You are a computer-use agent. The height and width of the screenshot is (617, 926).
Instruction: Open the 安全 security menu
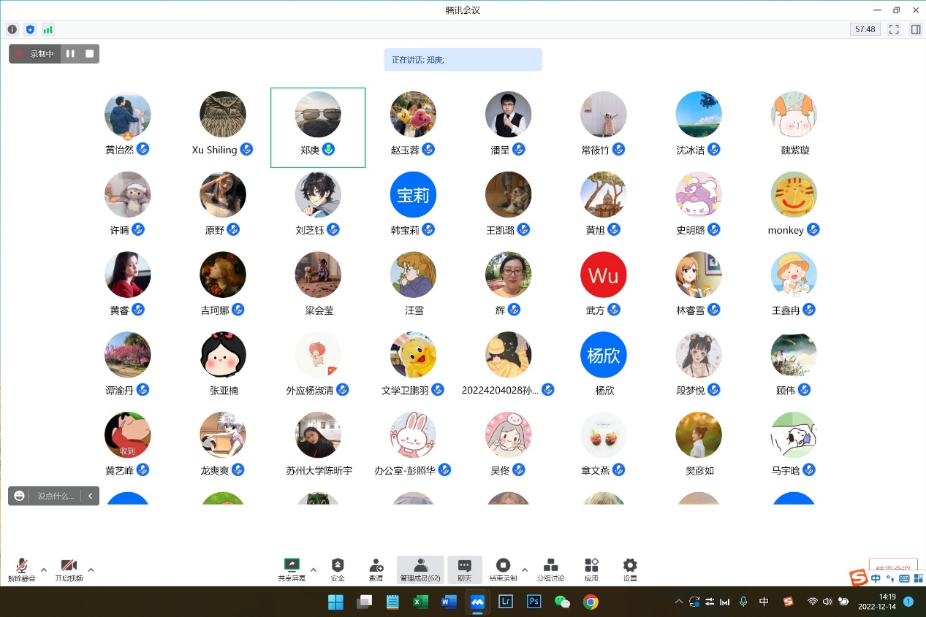pos(338,569)
